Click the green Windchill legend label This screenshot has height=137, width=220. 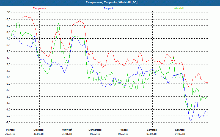[178, 8]
